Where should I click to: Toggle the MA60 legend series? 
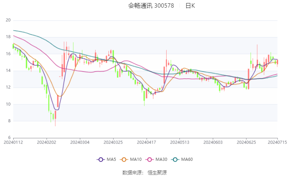182,159
